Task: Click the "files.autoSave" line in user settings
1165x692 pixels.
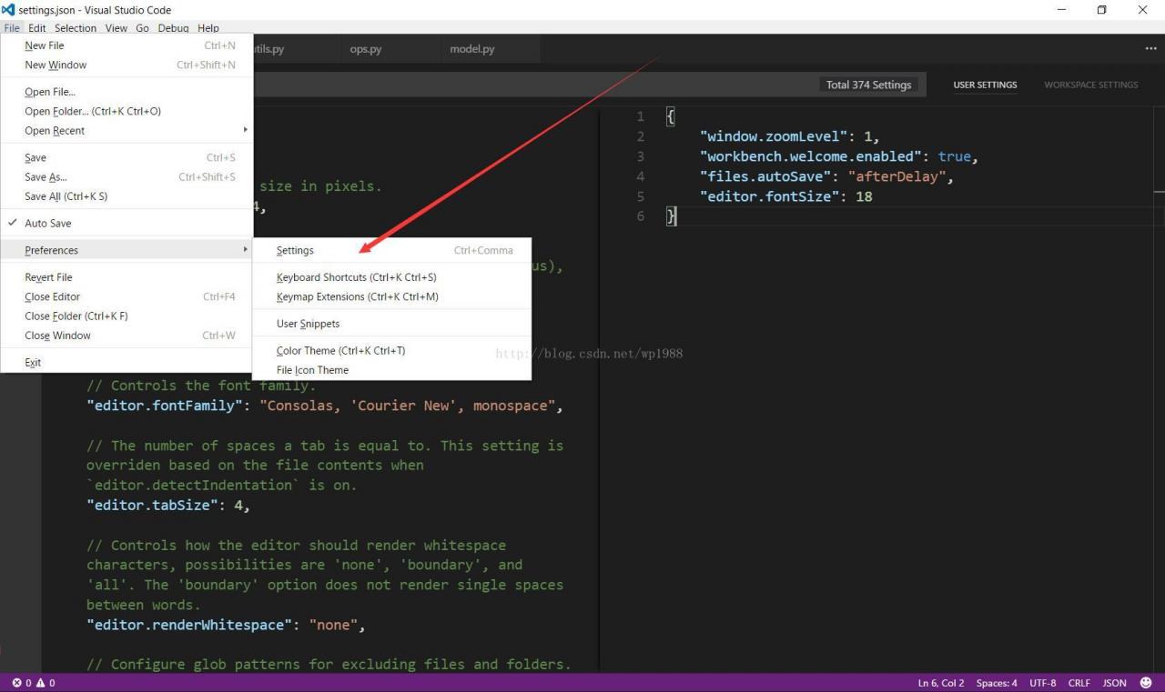Action: pos(826,176)
